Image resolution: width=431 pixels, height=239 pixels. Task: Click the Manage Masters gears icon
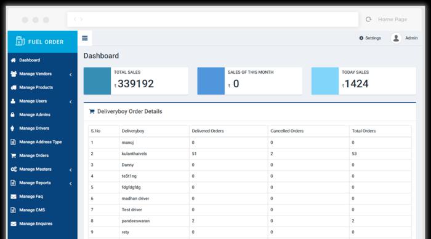14,169
